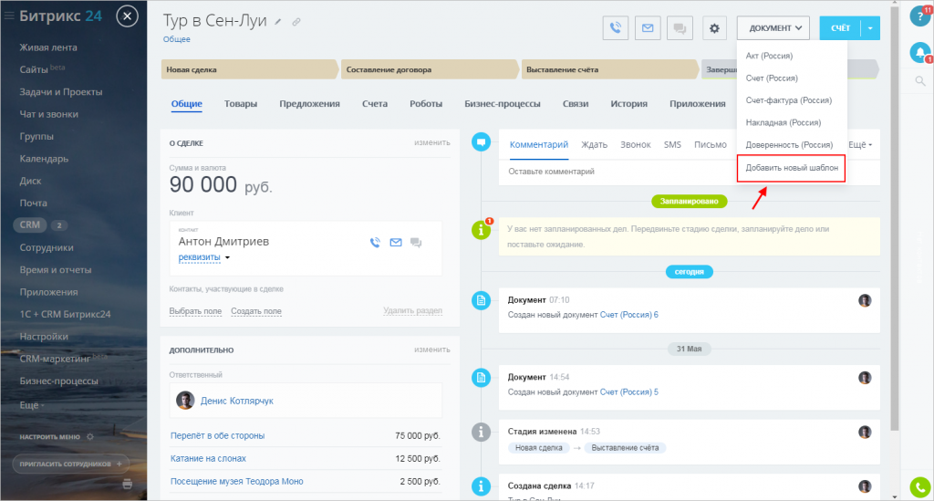
Task: Click the Выбрать поле link
Action: (195, 311)
